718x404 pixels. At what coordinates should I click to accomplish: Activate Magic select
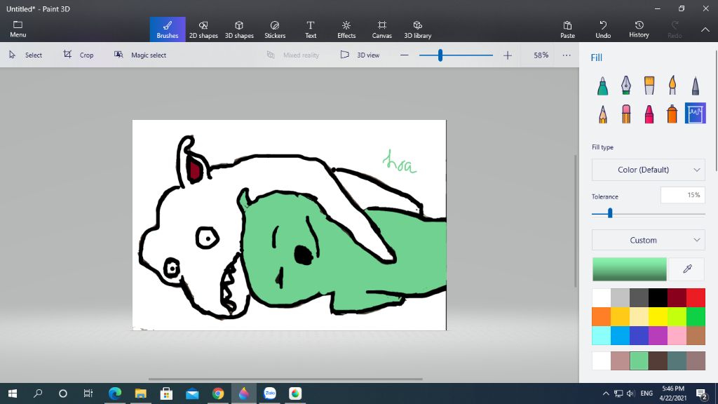pos(140,55)
